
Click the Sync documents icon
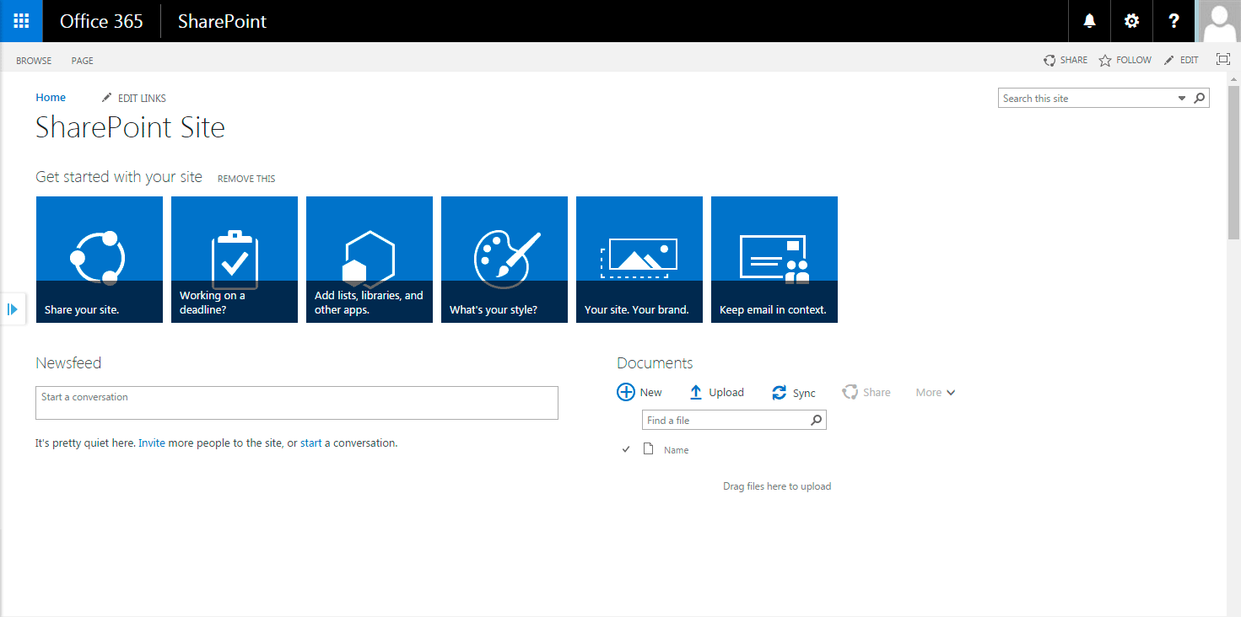[x=779, y=393]
